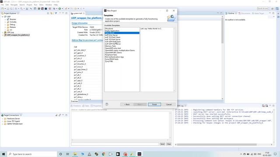Click the Save icon in main toolbar
Image resolution: width=280 pixels, height=157 pixels.
[x=8, y=9]
